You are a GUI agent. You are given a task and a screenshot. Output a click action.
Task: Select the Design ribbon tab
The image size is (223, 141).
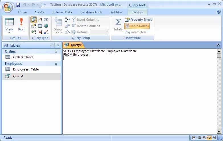click(138, 12)
